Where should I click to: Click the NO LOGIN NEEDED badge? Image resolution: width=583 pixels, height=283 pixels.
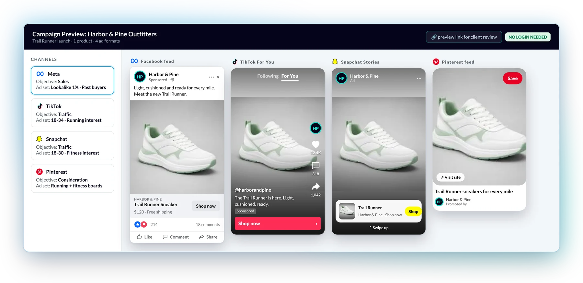(x=528, y=37)
